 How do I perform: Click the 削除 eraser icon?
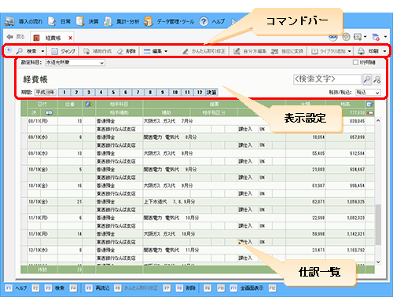[120, 51]
